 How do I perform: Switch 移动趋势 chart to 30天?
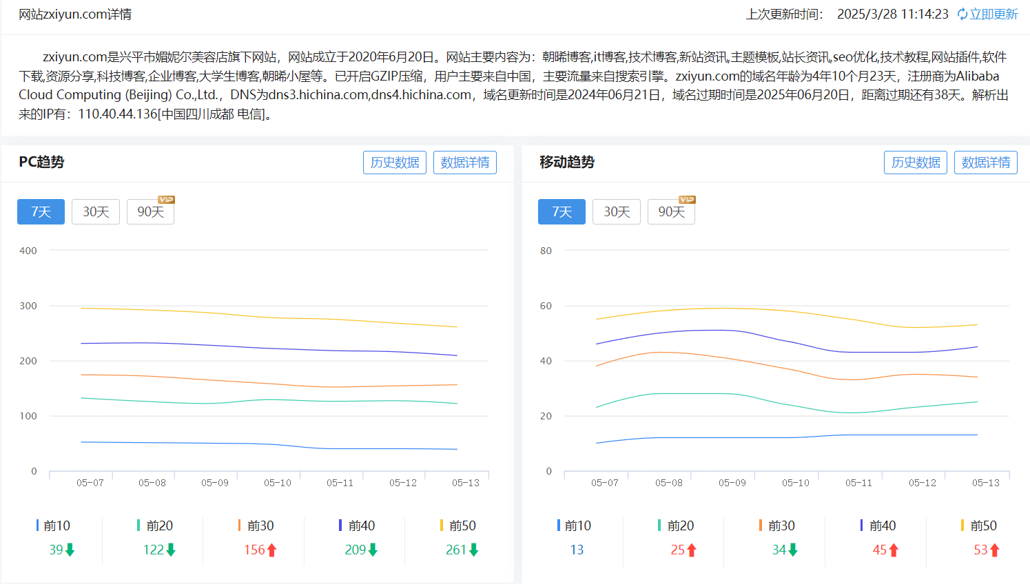(617, 212)
